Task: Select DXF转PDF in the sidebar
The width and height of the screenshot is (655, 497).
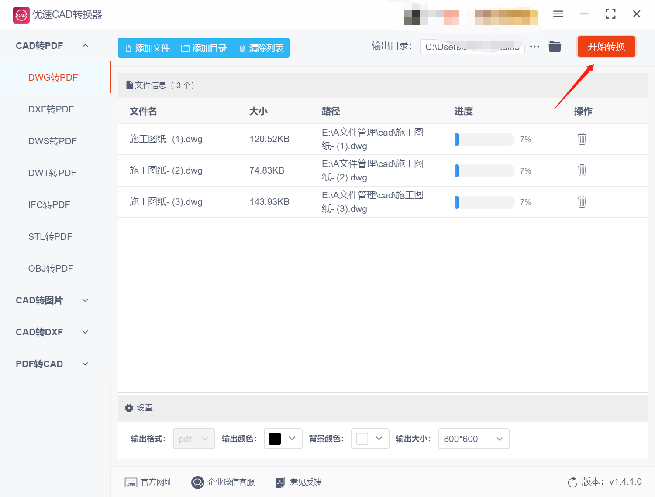Action: [51, 109]
